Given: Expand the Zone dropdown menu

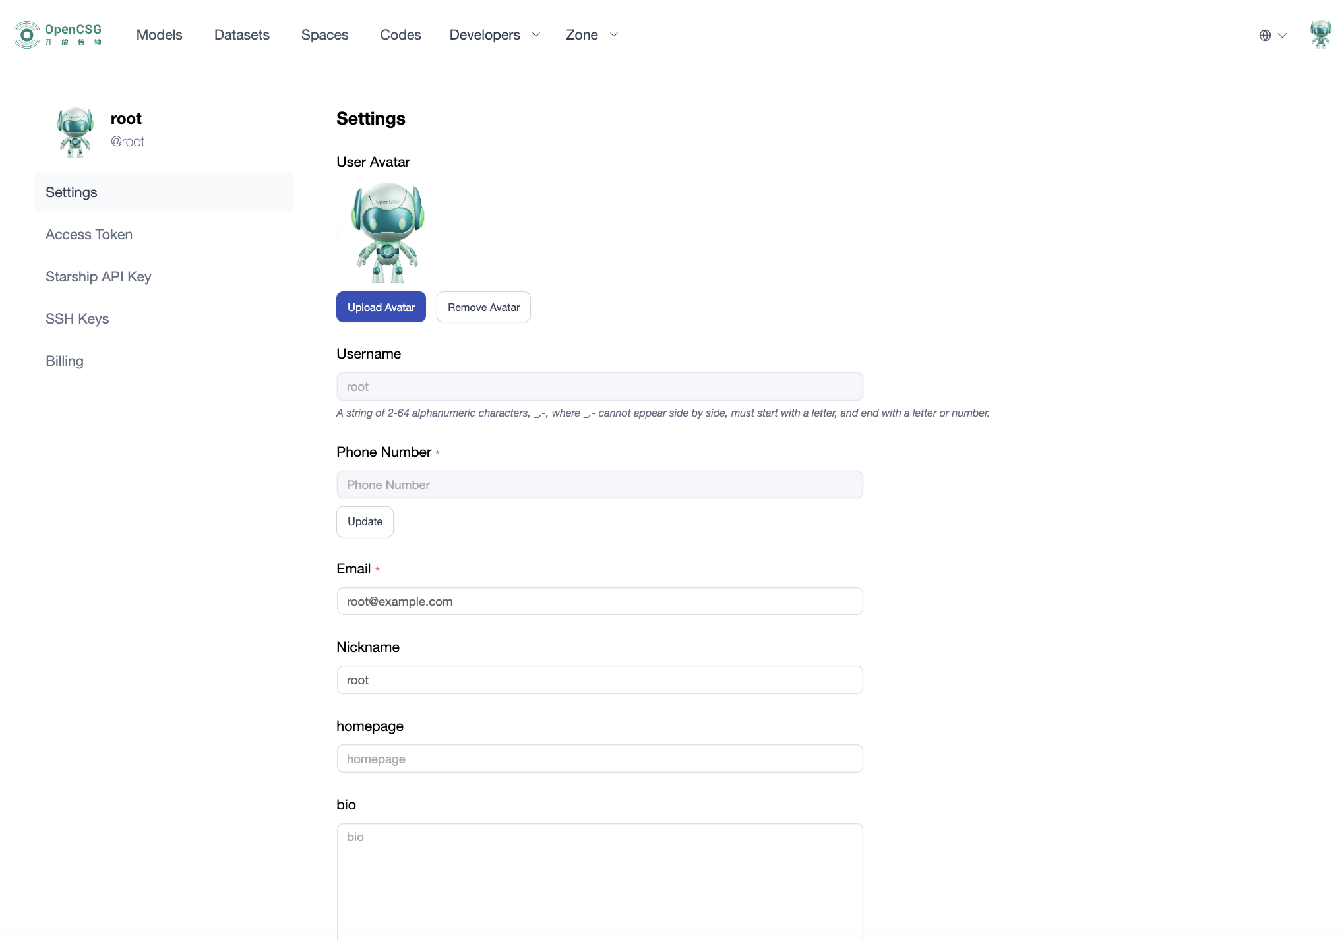Looking at the screenshot, I should tap(592, 35).
